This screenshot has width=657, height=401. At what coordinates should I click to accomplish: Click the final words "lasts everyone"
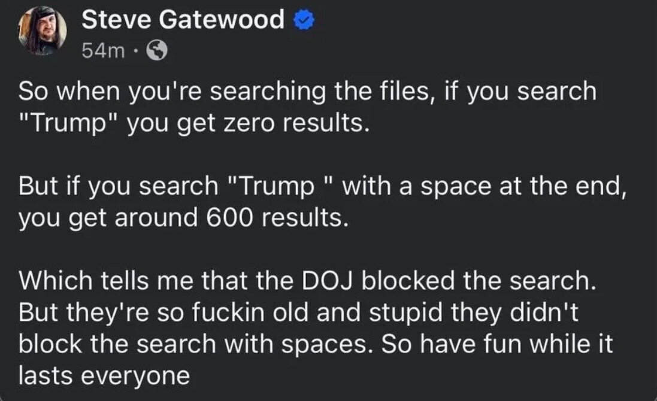(104, 376)
